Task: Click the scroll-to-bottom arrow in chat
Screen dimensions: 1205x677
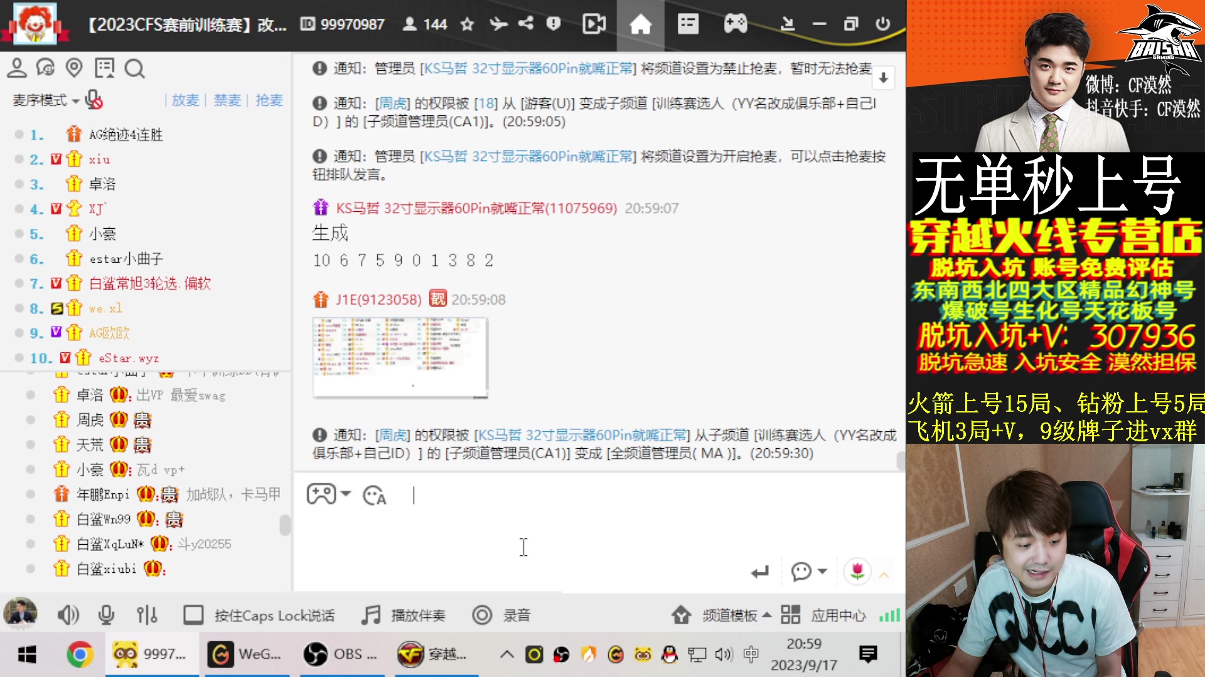Action: pos(883,78)
